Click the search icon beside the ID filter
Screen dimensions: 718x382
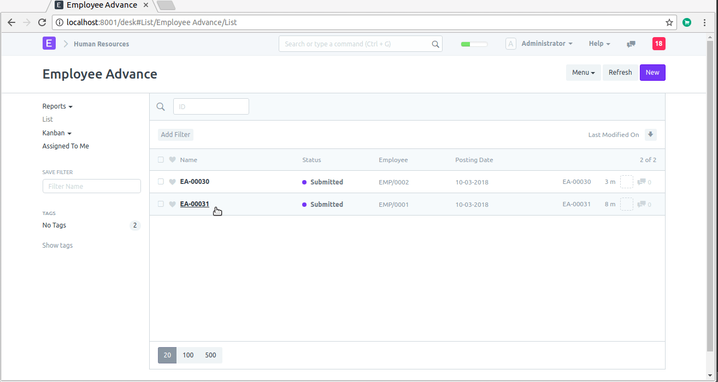[x=161, y=106]
